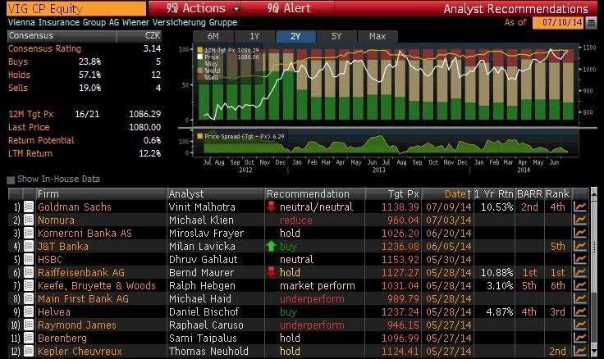Open the J&T Banka document icon
This screenshot has height=359, width=604.
tap(29, 246)
